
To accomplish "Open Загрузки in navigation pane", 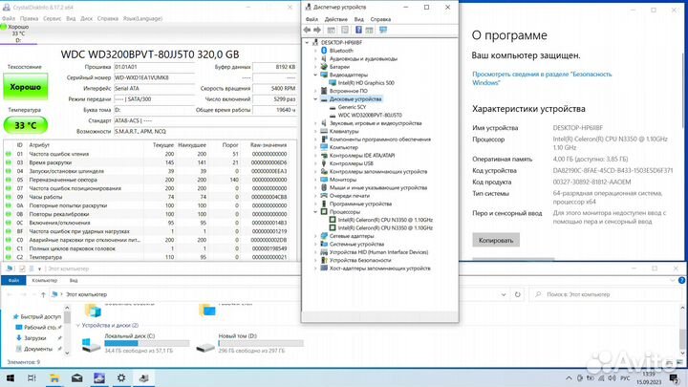I will click(34, 338).
